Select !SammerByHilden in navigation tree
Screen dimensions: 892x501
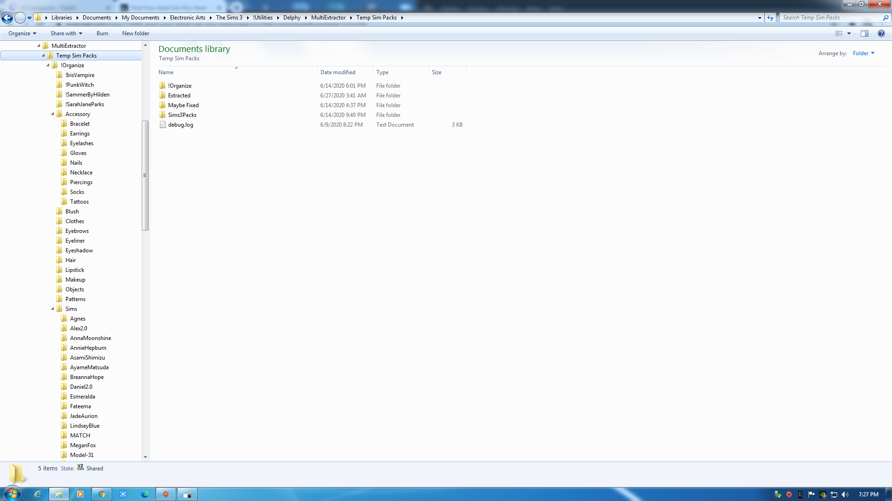pyautogui.click(x=87, y=95)
